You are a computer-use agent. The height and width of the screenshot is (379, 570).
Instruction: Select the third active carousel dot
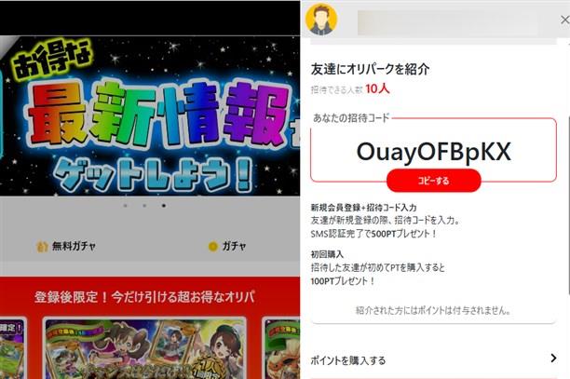pyautogui.click(x=164, y=206)
